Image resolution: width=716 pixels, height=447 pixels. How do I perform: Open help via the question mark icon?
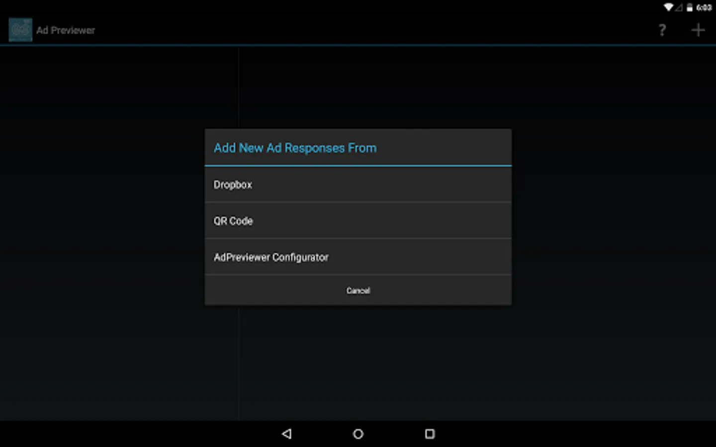click(x=662, y=30)
